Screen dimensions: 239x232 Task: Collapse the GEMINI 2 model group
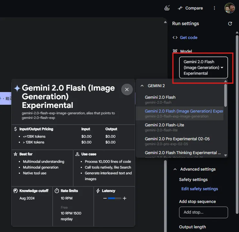tap(142, 86)
